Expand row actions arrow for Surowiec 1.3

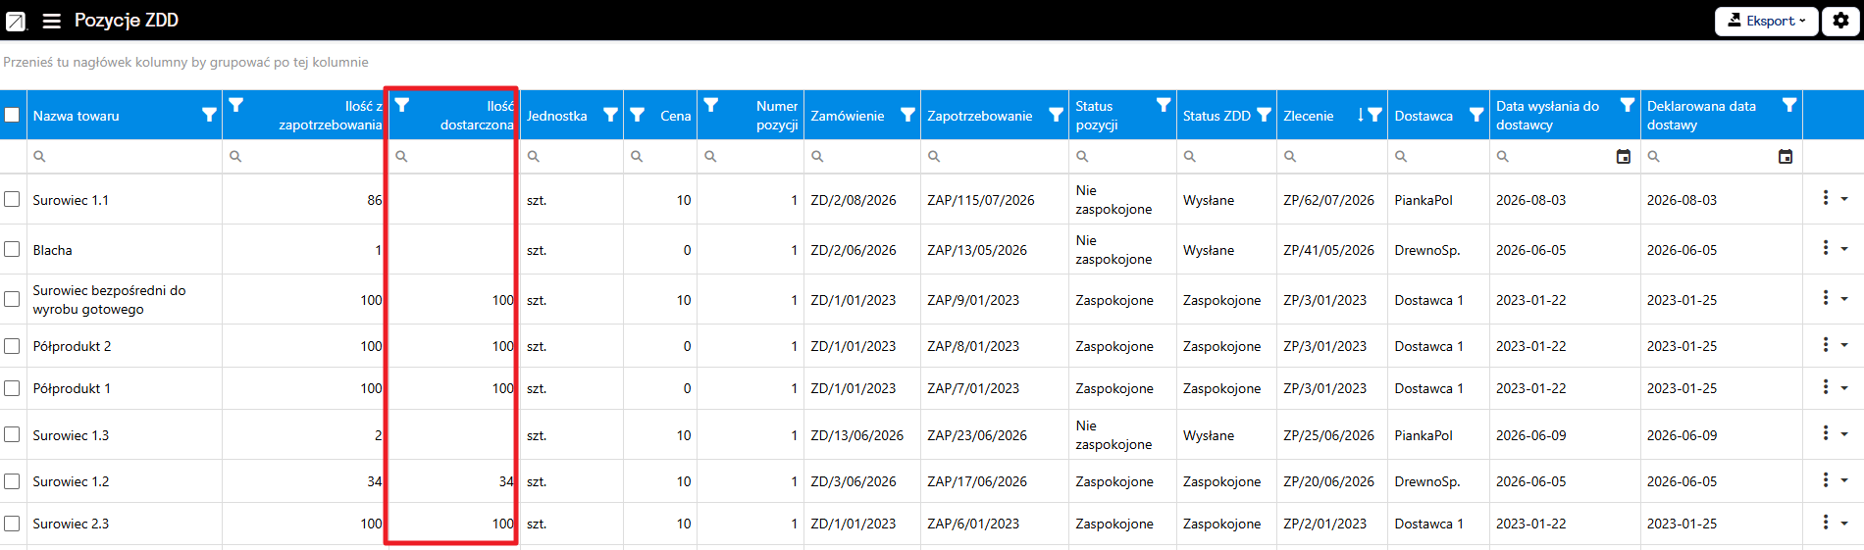coord(1844,434)
